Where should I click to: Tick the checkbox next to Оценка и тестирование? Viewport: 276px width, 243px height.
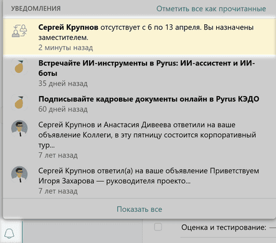coord(158,227)
